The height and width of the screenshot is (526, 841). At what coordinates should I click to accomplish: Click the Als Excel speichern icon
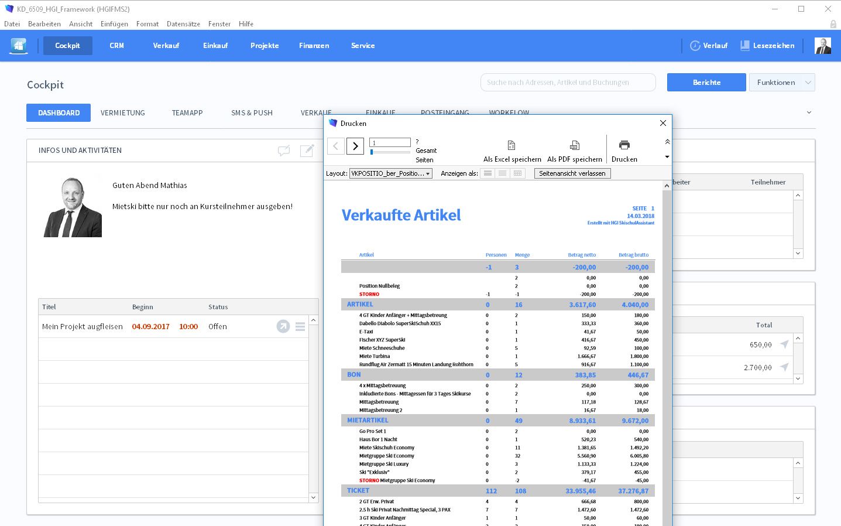click(x=512, y=145)
